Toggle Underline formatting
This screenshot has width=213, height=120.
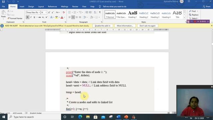pos(34,17)
